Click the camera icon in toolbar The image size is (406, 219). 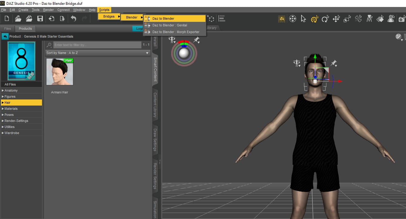(x=402, y=19)
